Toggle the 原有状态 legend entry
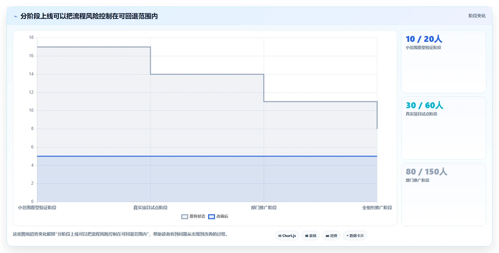Image resolution: width=499 pixels, height=253 pixels. (193, 216)
